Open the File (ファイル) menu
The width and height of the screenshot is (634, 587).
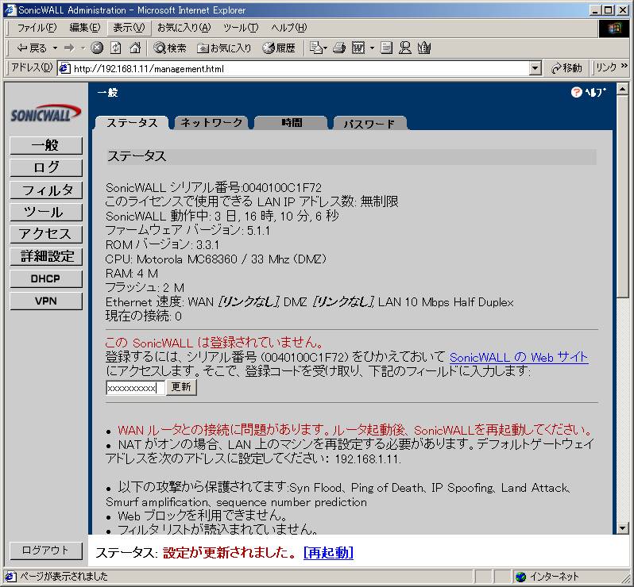click(37, 28)
